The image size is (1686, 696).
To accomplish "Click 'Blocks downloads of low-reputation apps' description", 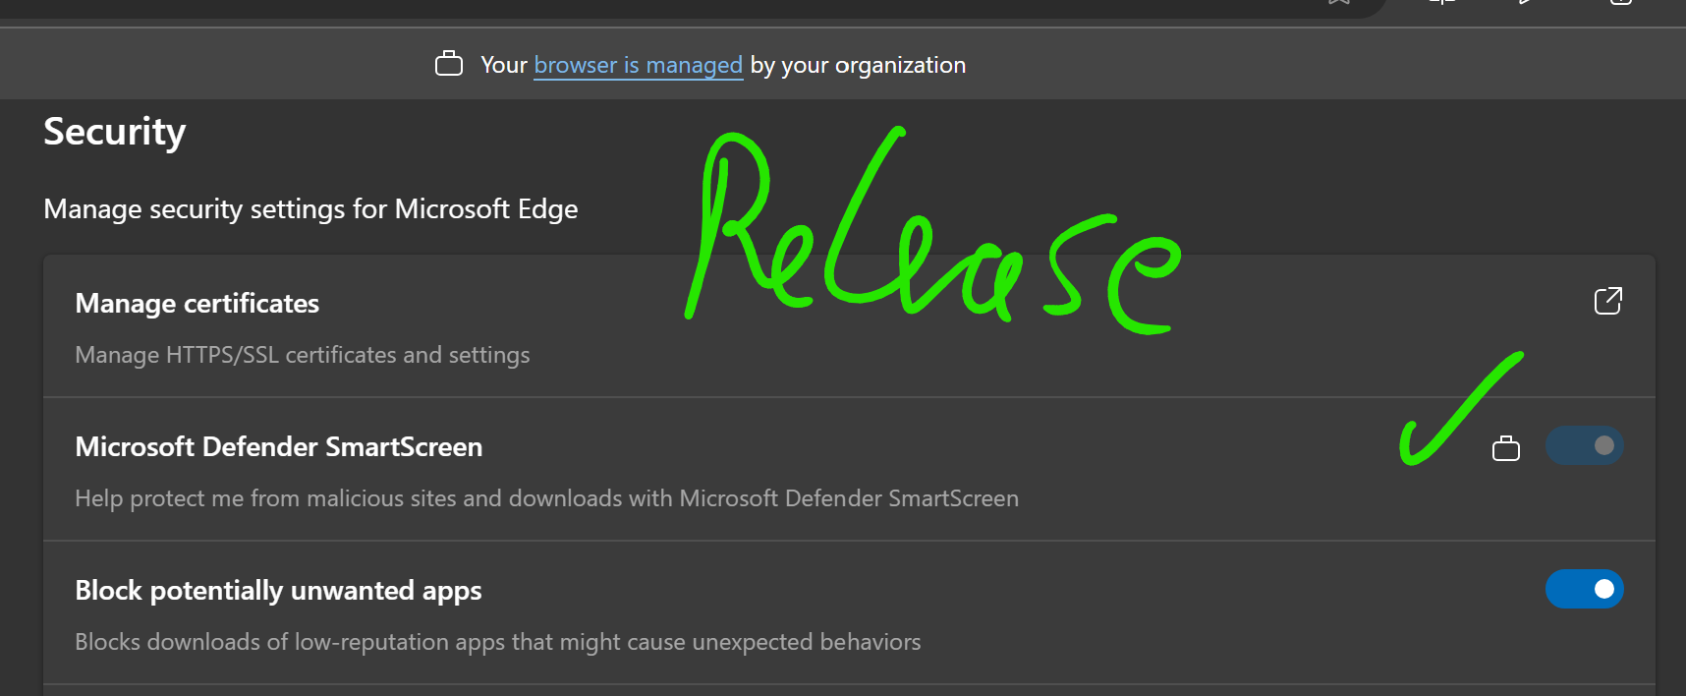I will point(498,642).
